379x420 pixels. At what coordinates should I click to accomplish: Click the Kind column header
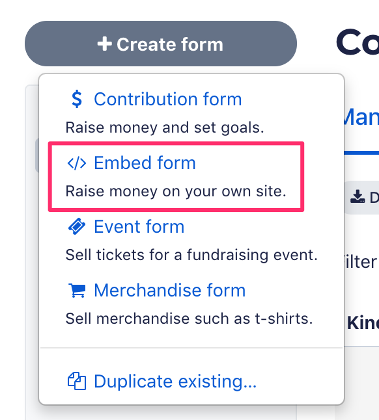coord(363,322)
